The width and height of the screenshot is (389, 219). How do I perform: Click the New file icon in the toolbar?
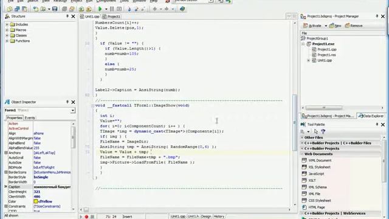35,9
